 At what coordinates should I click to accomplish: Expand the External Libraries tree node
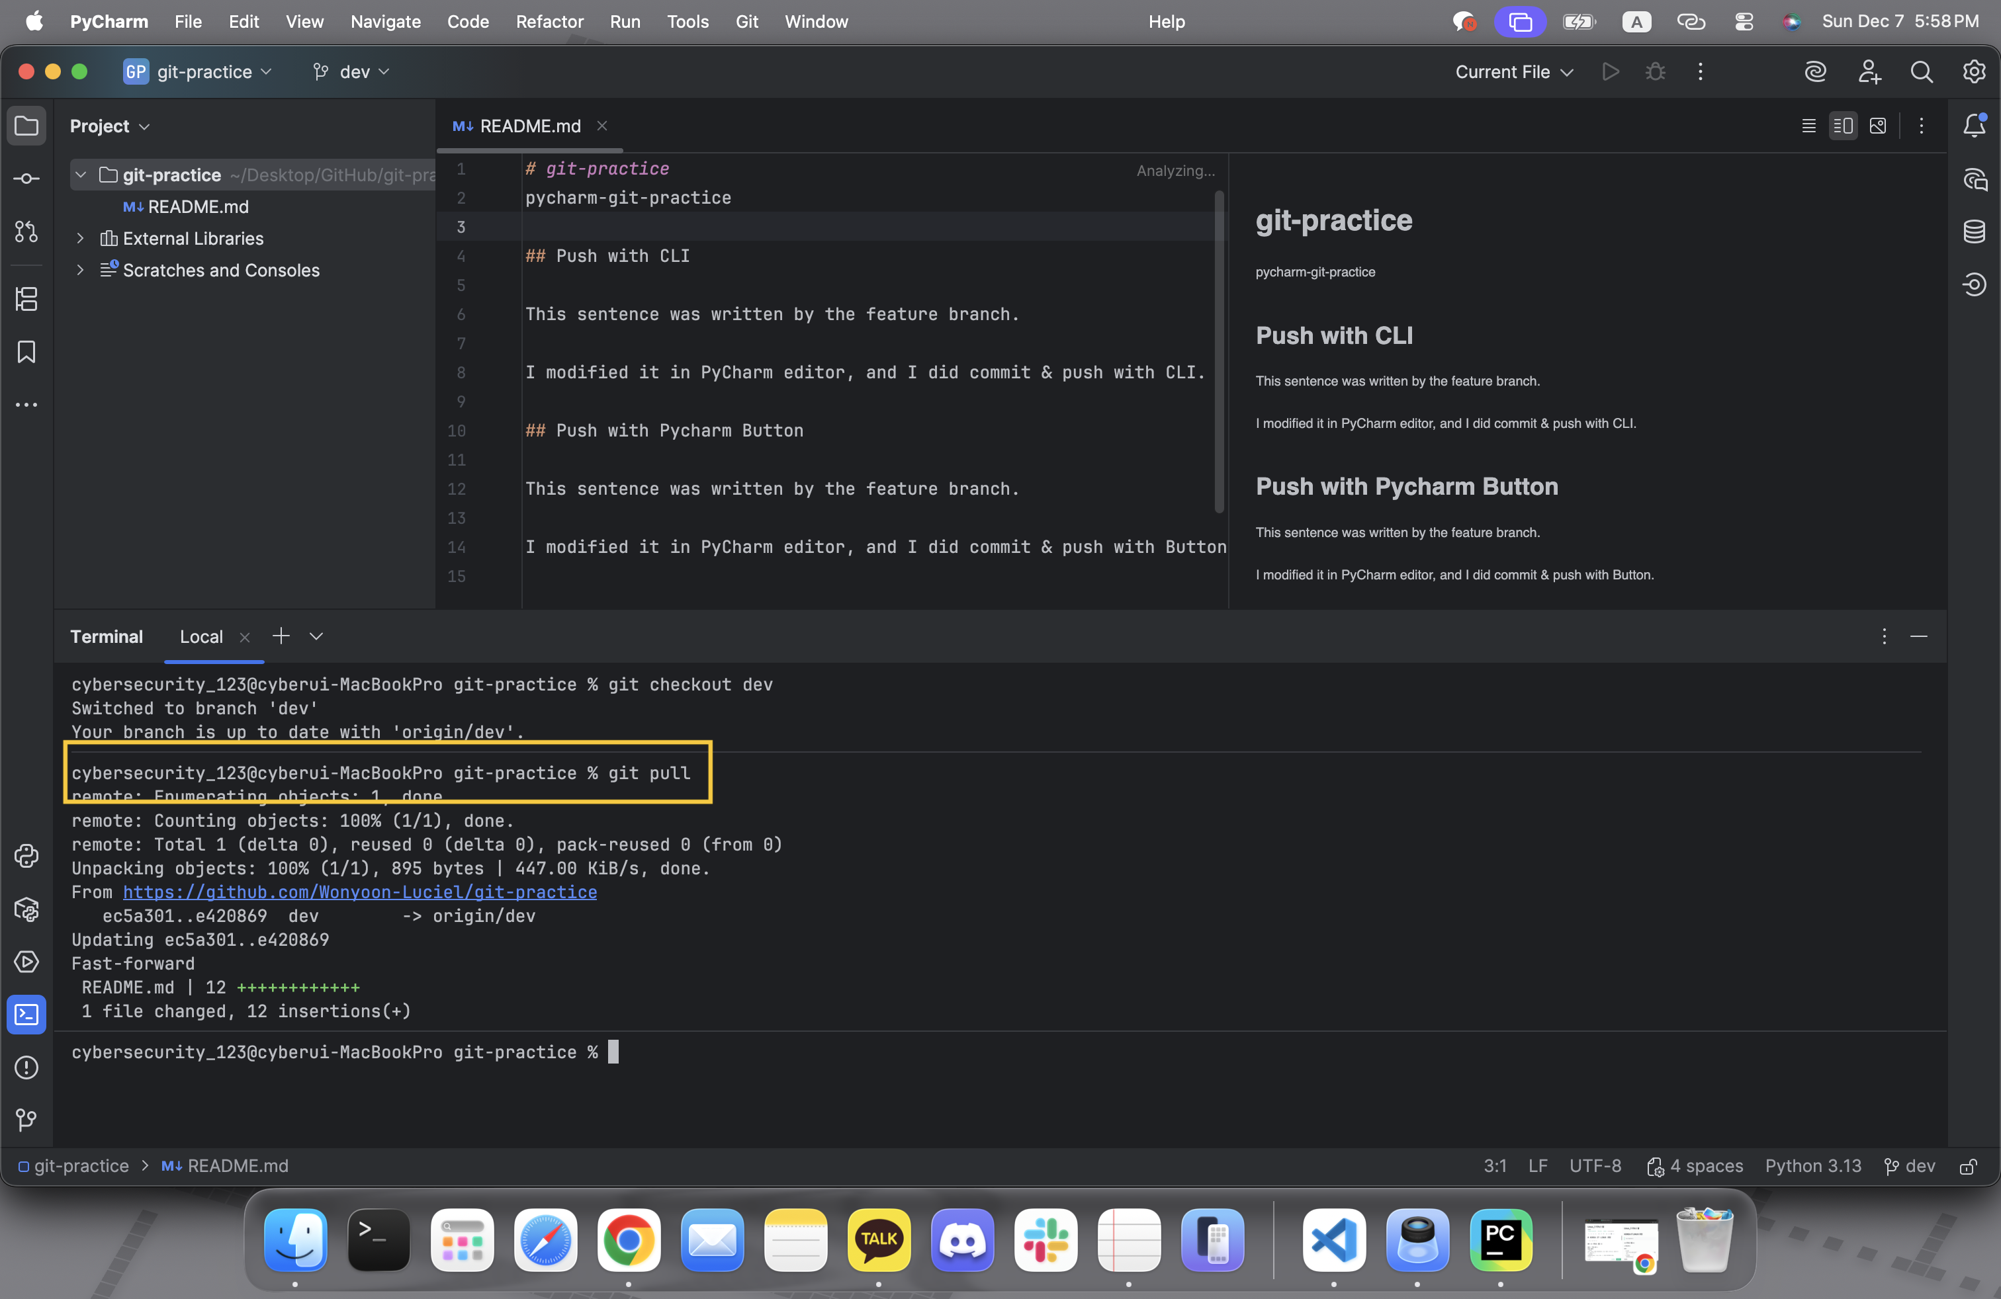tap(80, 239)
